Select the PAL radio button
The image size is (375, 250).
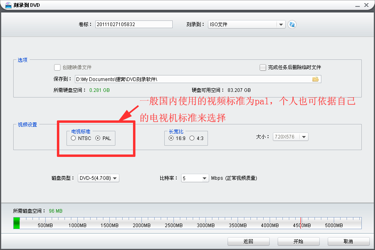[98, 138]
